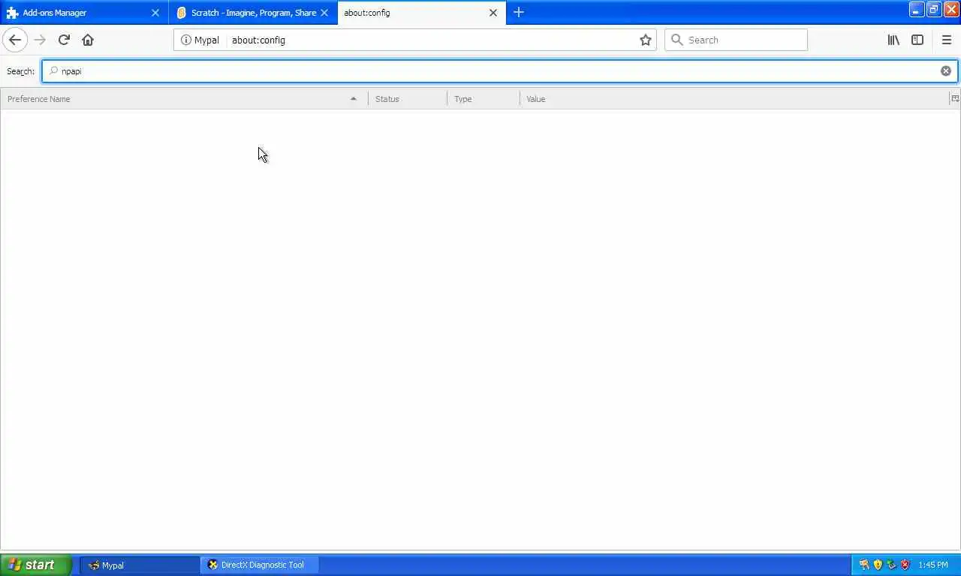Sort by the Type column header
Viewport: 961px width, 576px height.
click(x=484, y=99)
